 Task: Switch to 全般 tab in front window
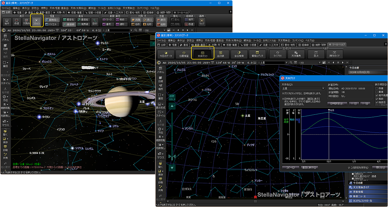pyautogui.click(x=161, y=45)
